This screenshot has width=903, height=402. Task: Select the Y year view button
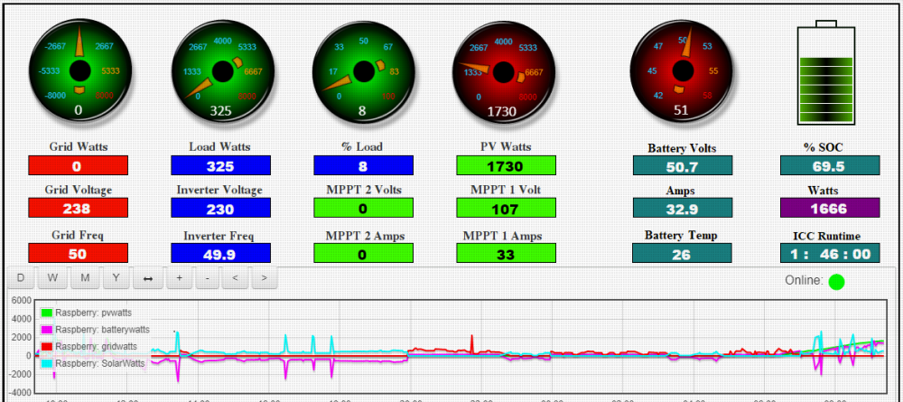(x=116, y=277)
